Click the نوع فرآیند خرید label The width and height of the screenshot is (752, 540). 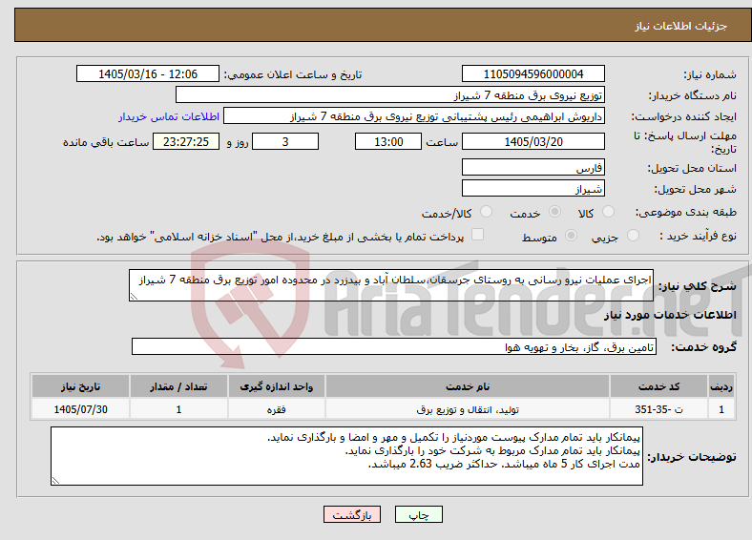click(x=698, y=236)
